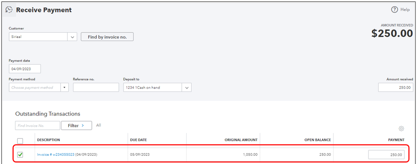Click the open balance 250.00 cell
417x164 pixels.
[325, 154]
